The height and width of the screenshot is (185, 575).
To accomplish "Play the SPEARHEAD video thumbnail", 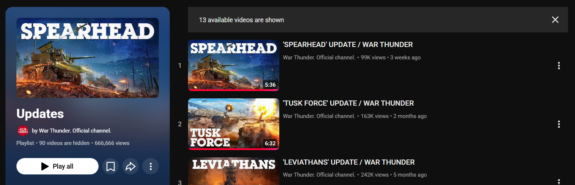I will tap(234, 65).
